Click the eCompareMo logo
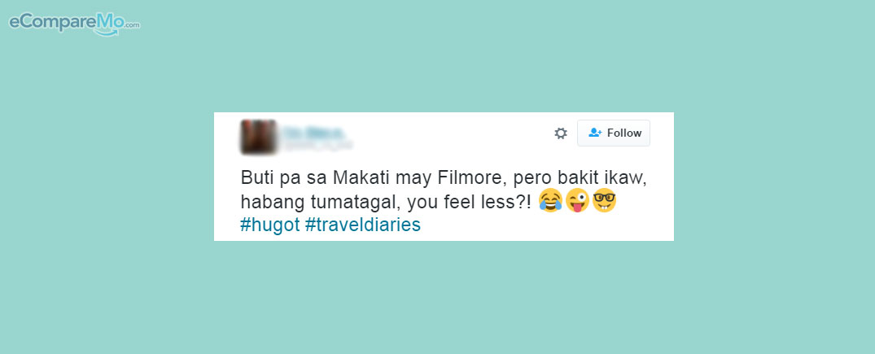 tap(74, 24)
